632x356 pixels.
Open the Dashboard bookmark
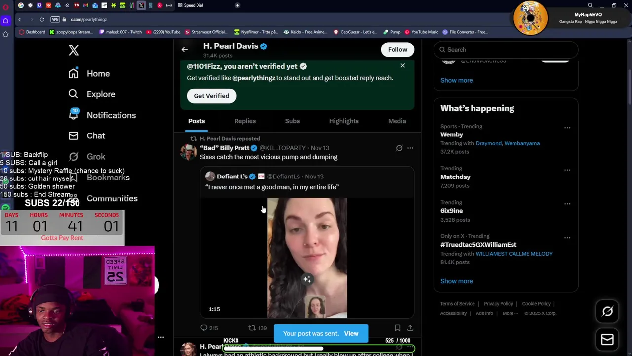point(32,32)
